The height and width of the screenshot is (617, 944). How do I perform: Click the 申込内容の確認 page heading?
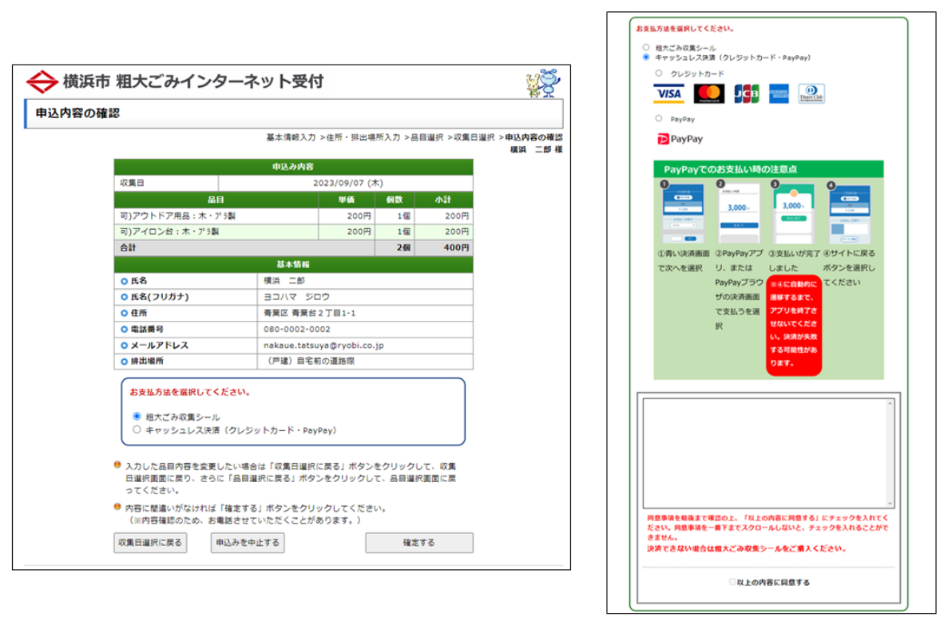(x=77, y=113)
